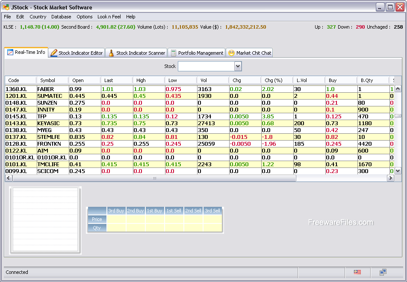Sort table by High column header
The image size is (407, 282).
point(149,80)
